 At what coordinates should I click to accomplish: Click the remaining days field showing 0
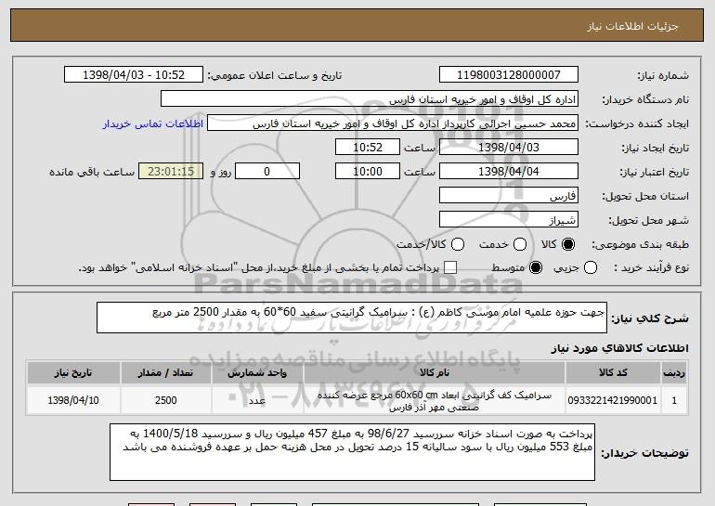267,172
